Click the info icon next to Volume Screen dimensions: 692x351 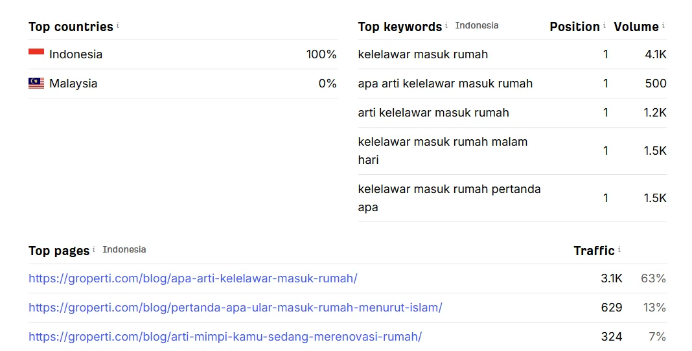pos(663,25)
